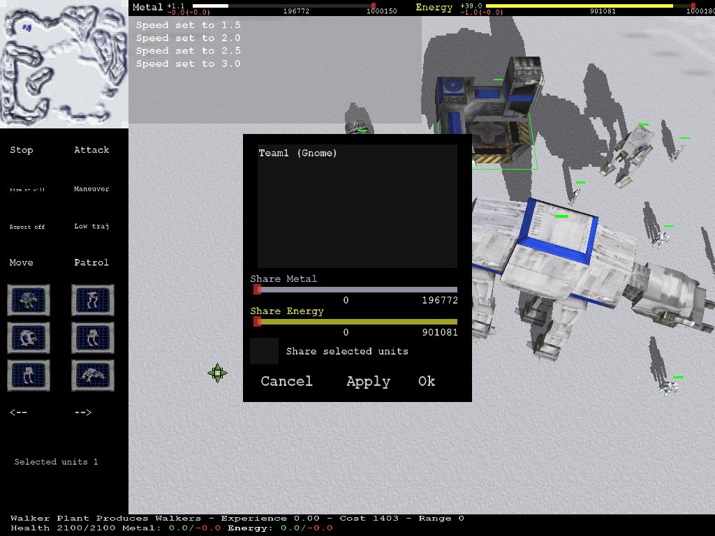Click the 'Selected units 1' label
Viewport: 715px width, 536px height.
(x=56, y=462)
